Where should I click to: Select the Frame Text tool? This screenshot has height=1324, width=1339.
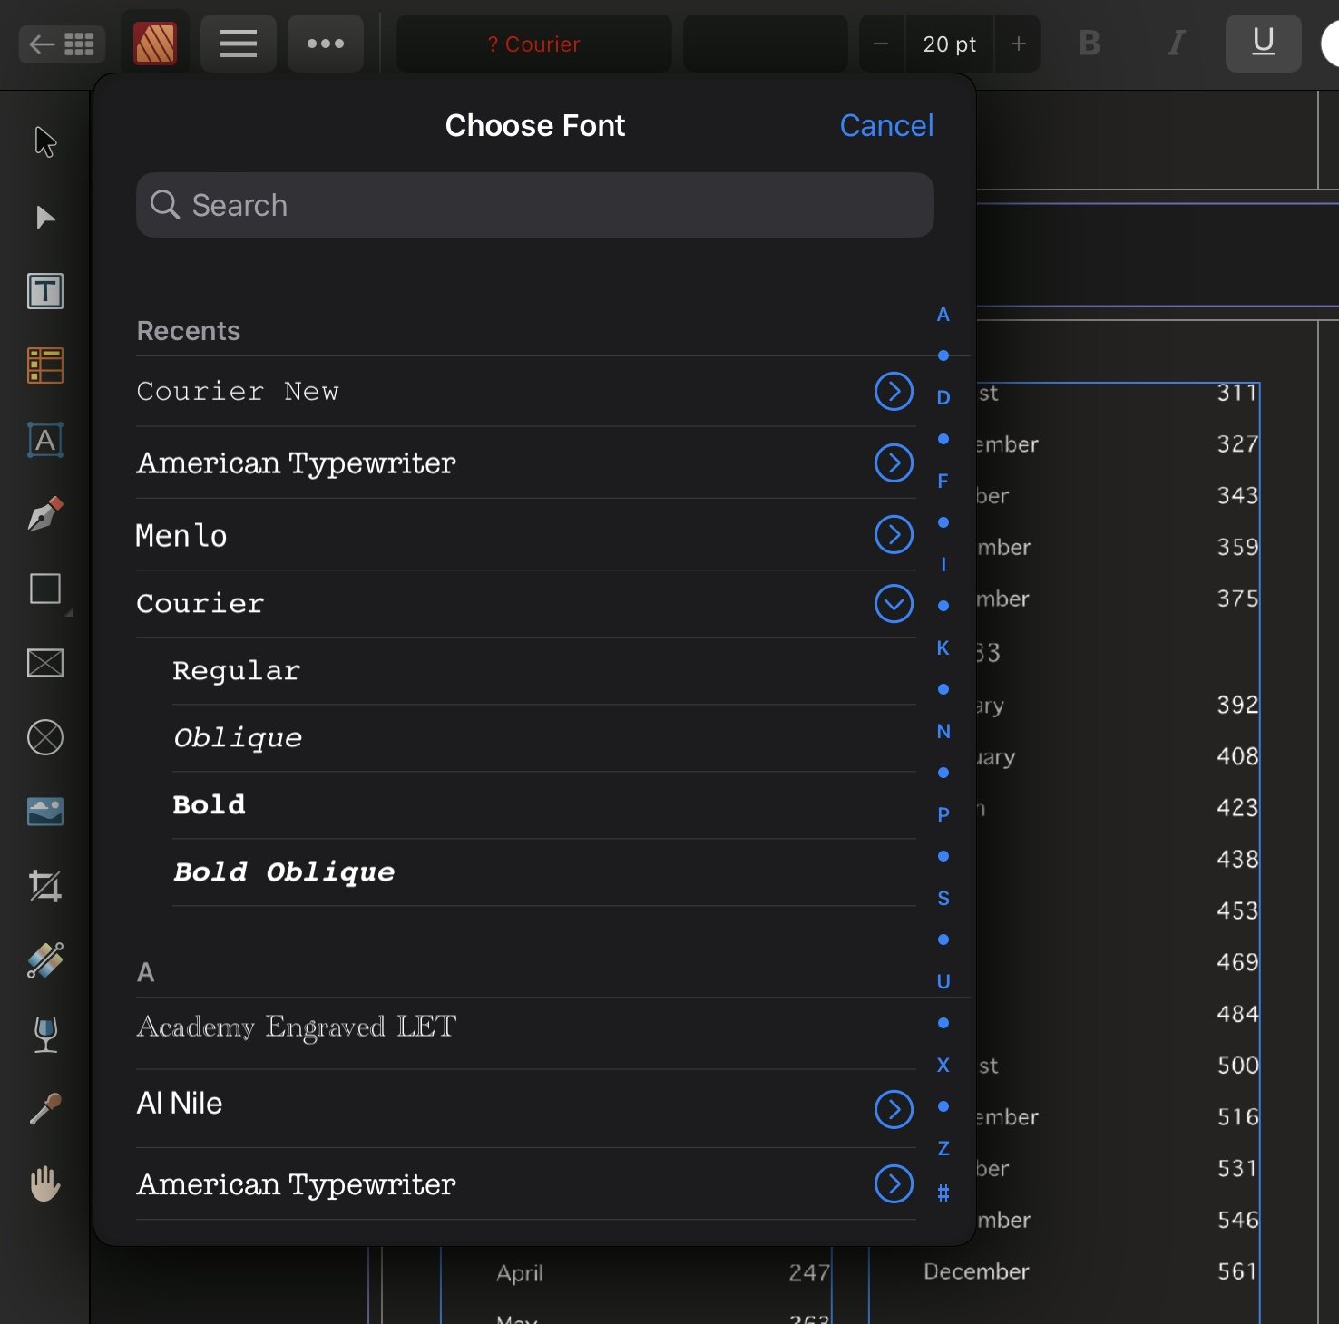coord(45,291)
